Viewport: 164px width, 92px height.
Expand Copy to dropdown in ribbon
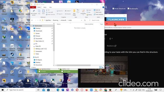pos(63,14)
